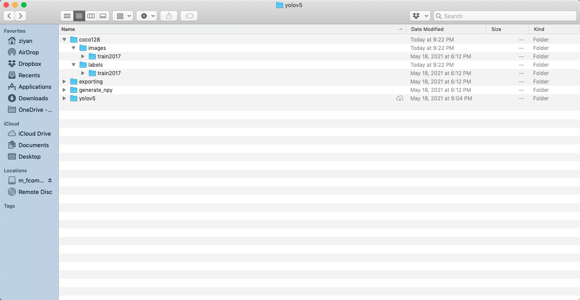The width and height of the screenshot is (580, 300).
Task: Click the Share toolbar icon
Action: click(x=169, y=16)
